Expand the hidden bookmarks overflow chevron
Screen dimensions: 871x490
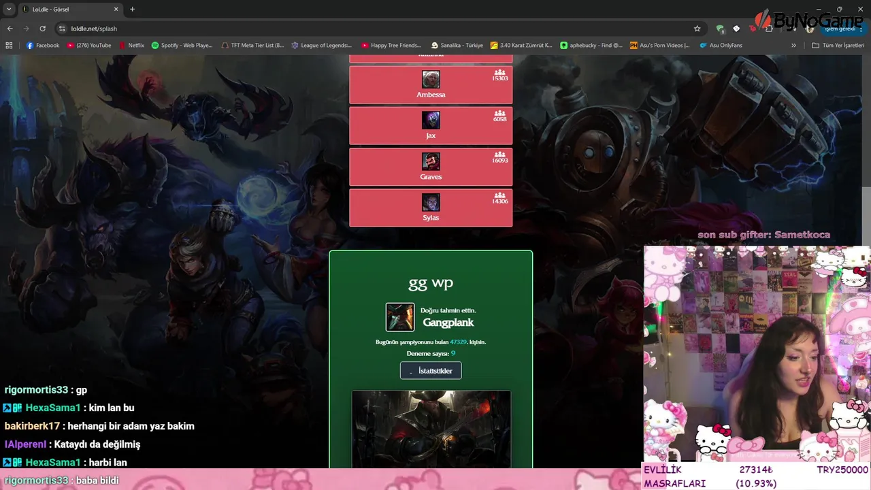coord(793,46)
